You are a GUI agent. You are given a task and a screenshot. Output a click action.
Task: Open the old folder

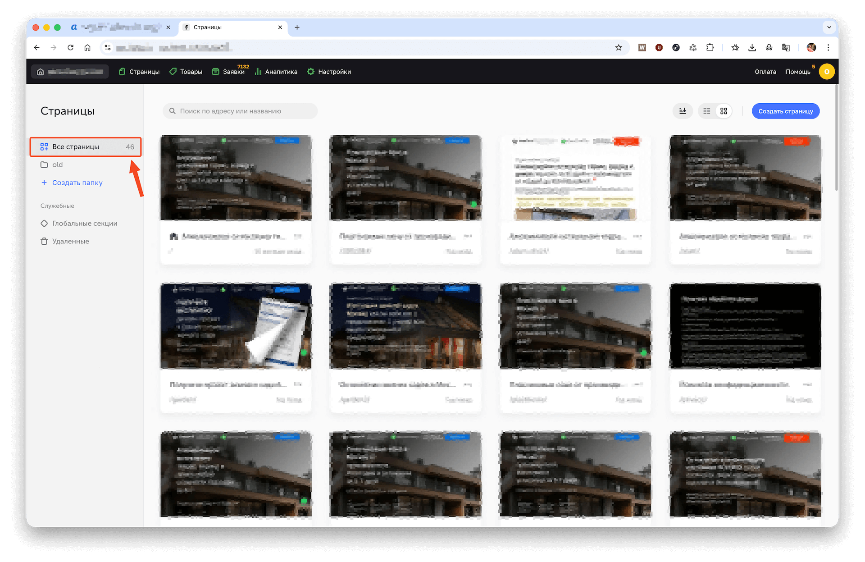(x=57, y=164)
